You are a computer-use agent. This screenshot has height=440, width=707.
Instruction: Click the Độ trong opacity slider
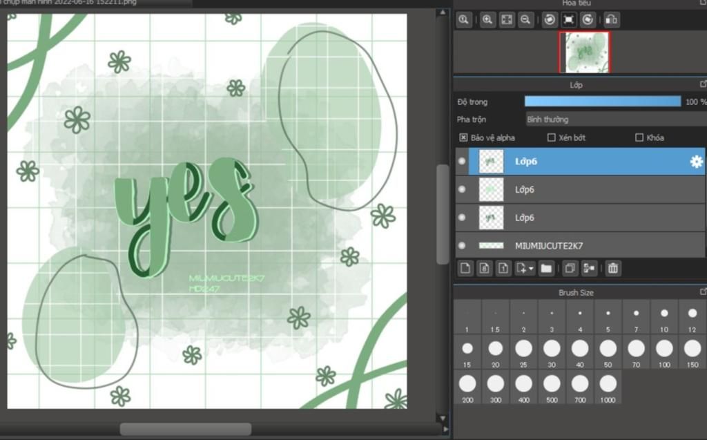pos(602,102)
